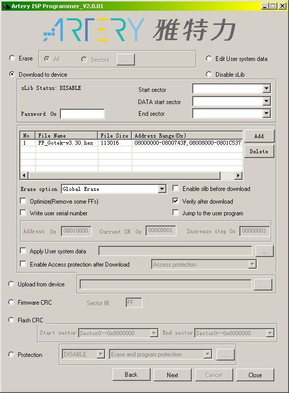Click Next to proceed
Image resolution: width=289 pixels, height=393 pixels.
(172, 375)
